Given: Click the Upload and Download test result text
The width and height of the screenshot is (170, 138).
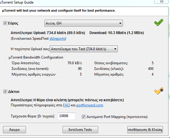Looking at the screenshot, I should pos(77,33).
